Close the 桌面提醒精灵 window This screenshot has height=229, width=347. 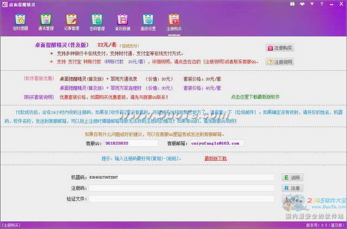[x=341, y=4]
